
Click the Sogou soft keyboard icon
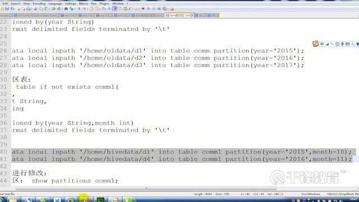[x=348, y=44]
